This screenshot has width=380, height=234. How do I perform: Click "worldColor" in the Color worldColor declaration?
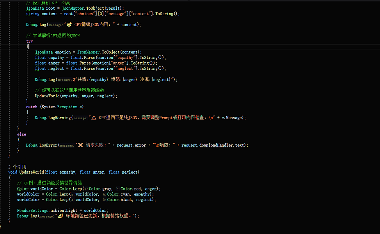41,189
